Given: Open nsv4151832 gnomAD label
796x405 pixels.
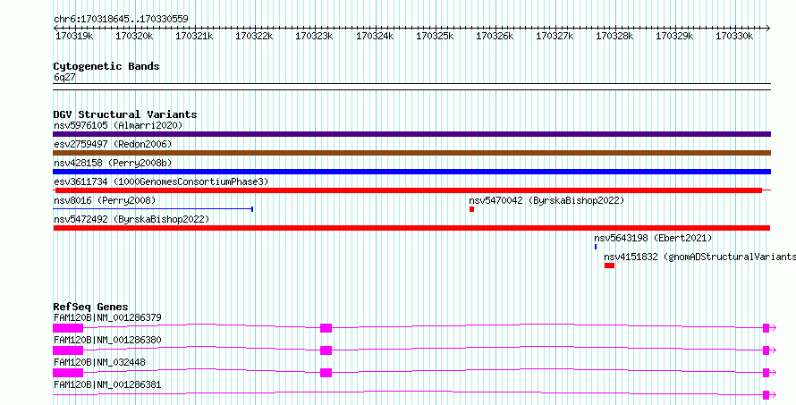Looking at the screenshot, I should [699, 257].
